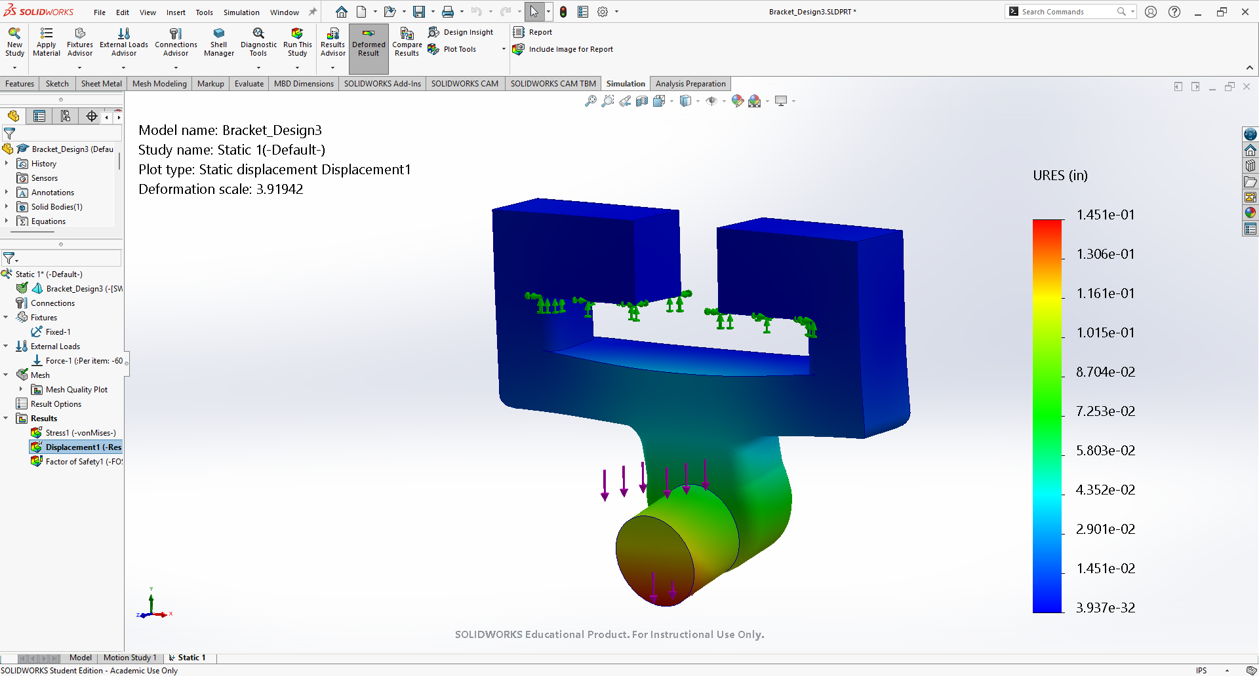Click the Print icon
The width and height of the screenshot is (1259, 676).
[448, 12]
